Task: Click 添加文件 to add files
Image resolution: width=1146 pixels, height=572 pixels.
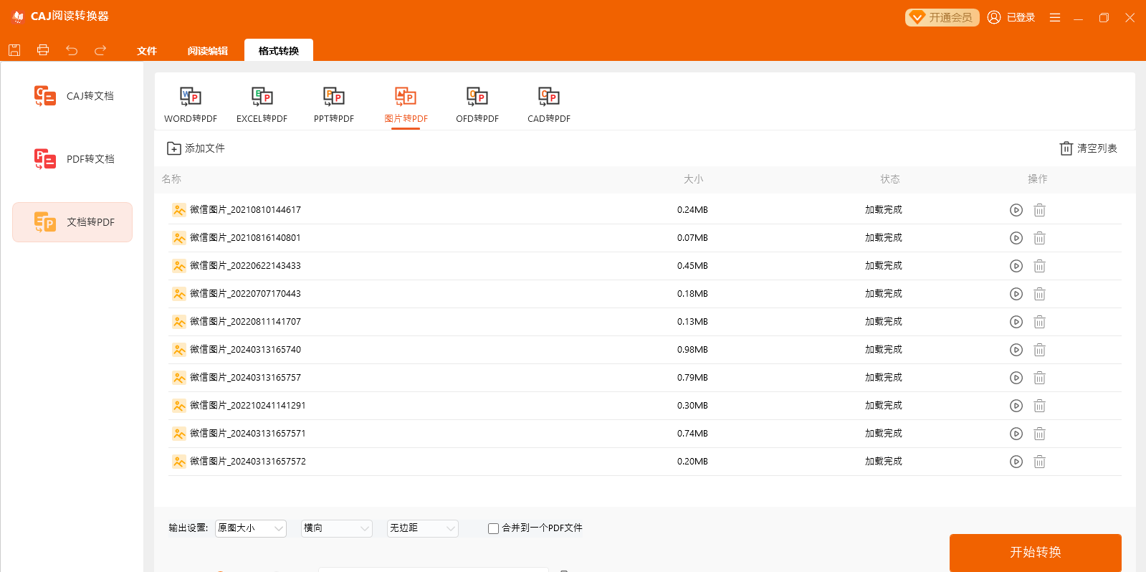Action: (x=196, y=148)
